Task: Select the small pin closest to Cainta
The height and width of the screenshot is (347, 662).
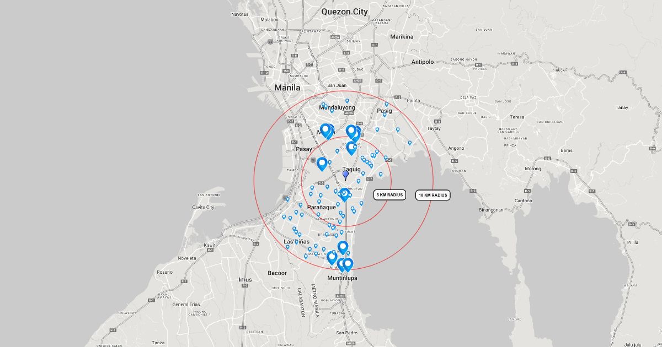Action: tap(387, 104)
